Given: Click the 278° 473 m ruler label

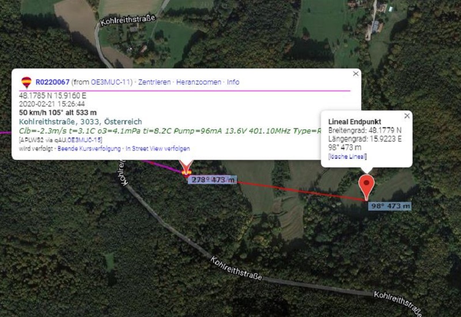Looking at the screenshot, I should pyautogui.click(x=213, y=179).
